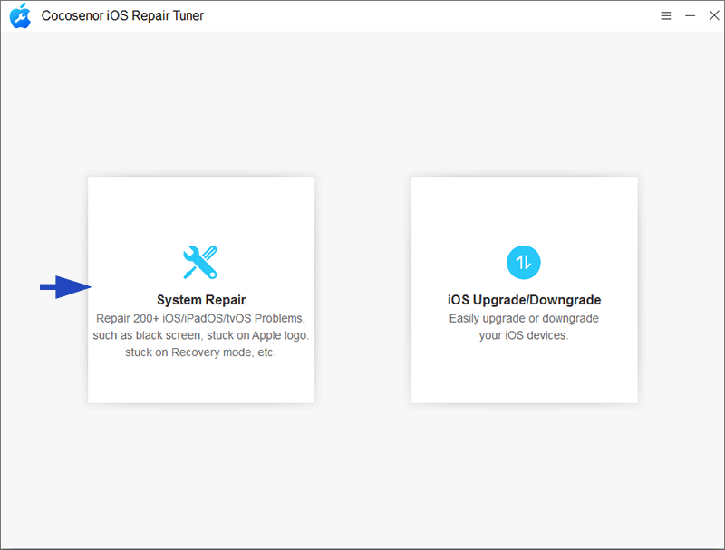Click the iOS Upgrade/Downgrade arrows icon
The width and height of the screenshot is (725, 550).
pyautogui.click(x=524, y=262)
